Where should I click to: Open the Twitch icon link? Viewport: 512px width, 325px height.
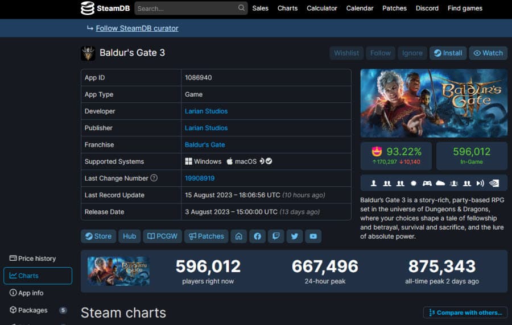pos(276,236)
